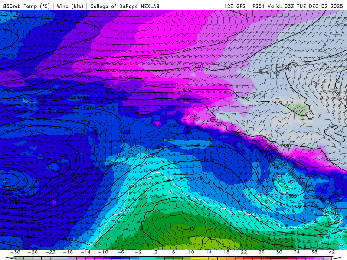This screenshot has width=347, height=260.
Task: Click the "850mb Temp (°C)" title text
Action: tap(26, 6)
